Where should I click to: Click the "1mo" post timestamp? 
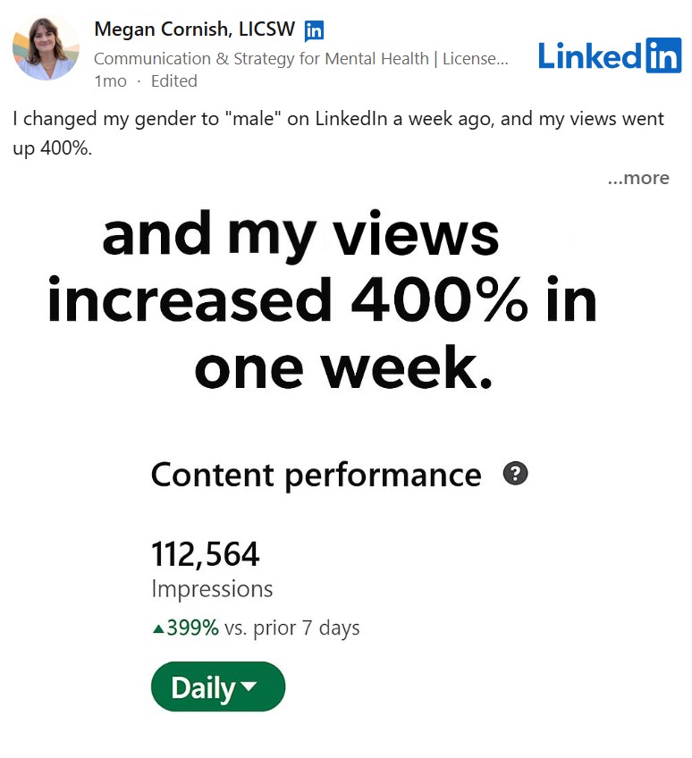pos(110,80)
